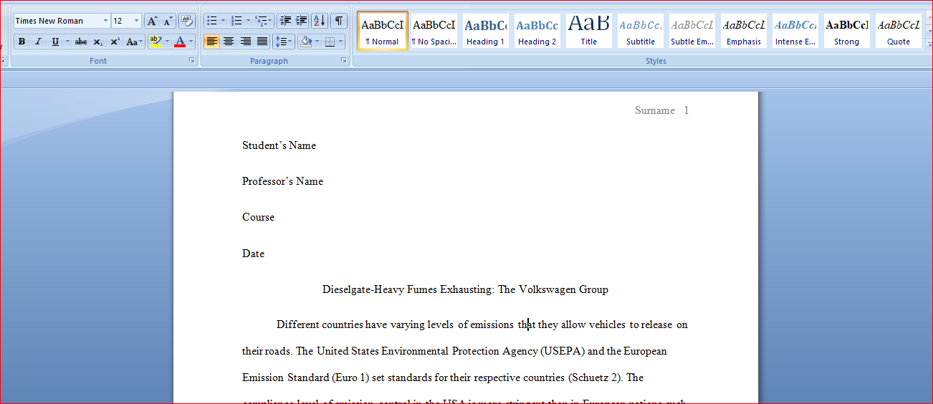This screenshot has height=404, width=933.
Task: Increase the paragraph indent
Action: tap(302, 21)
